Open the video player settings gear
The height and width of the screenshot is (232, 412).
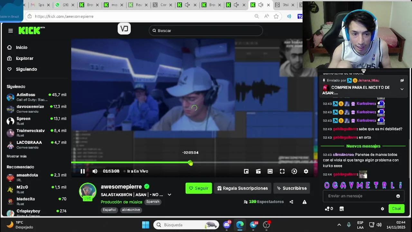coord(306,171)
